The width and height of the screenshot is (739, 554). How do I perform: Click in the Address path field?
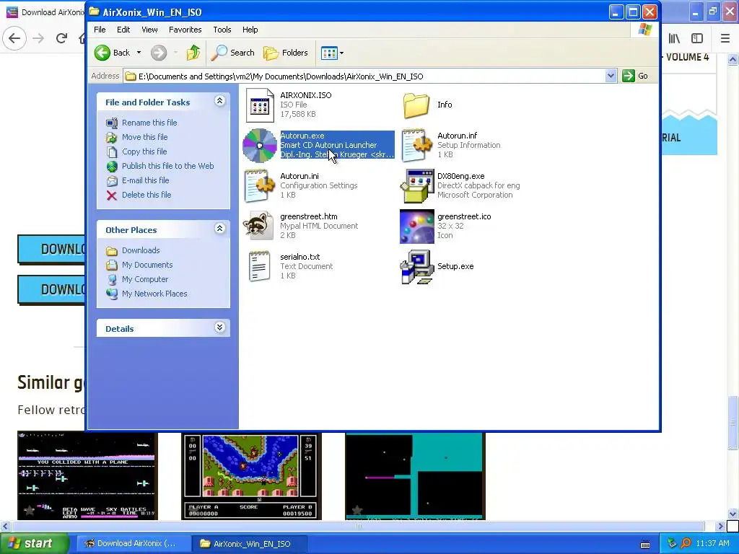coord(370,76)
